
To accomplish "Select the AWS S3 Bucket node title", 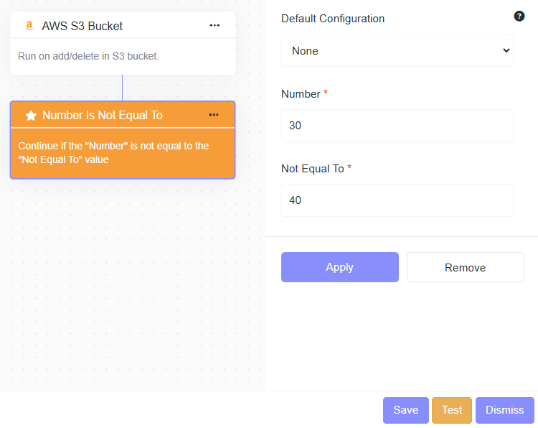I will tap(82, 26).
